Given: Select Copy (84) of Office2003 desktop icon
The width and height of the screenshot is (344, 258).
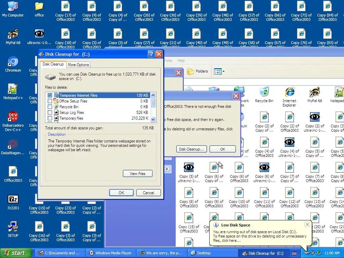Looking at the screenshot, I should (327, 11).
